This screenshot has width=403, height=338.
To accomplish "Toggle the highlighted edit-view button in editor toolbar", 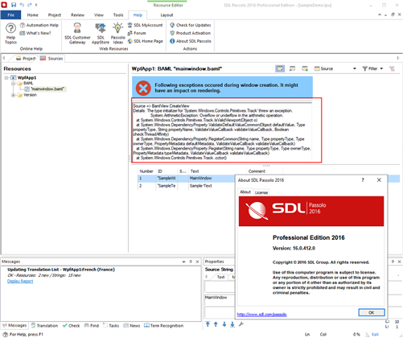I will pos(280,68).
